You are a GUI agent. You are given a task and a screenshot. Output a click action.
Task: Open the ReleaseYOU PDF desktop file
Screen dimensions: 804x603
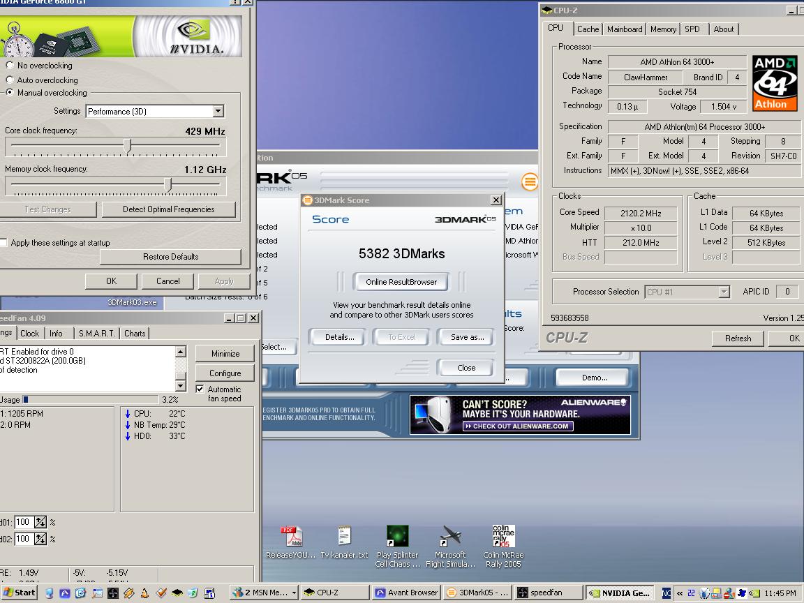(291, 542)
